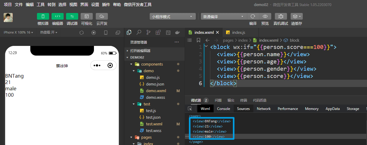Switch to the Console devtools tab

click(x=224, y=109)
